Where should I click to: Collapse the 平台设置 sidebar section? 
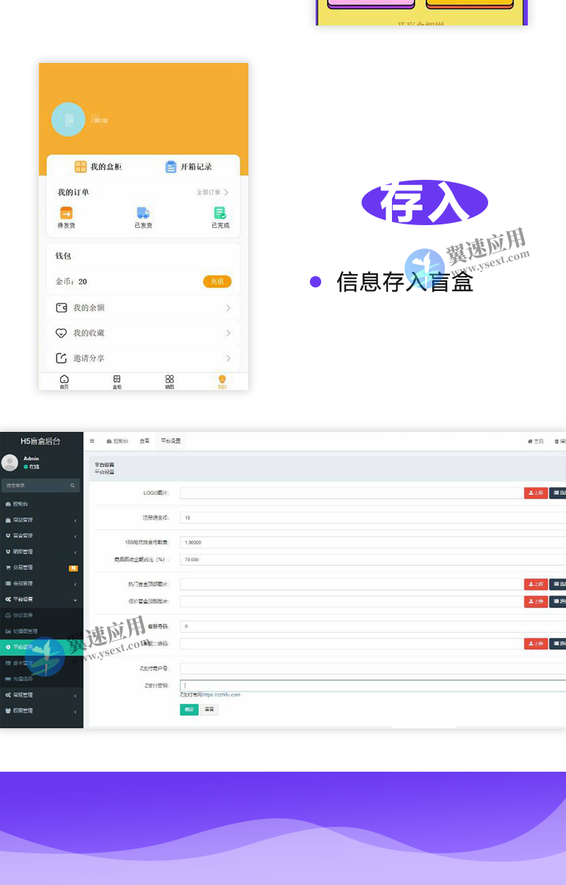(23, 599)
